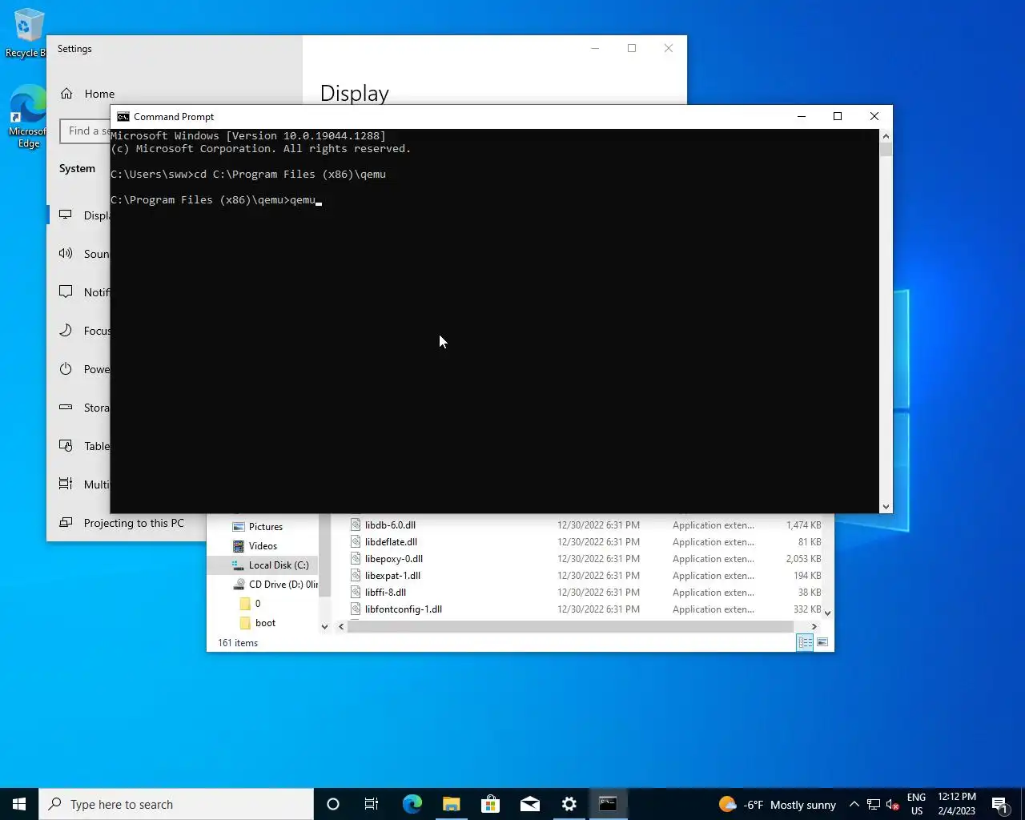This screenshot has width=1025, height=820.
Task: Select file libffi-8.dll
Action: tap(385, 593)
